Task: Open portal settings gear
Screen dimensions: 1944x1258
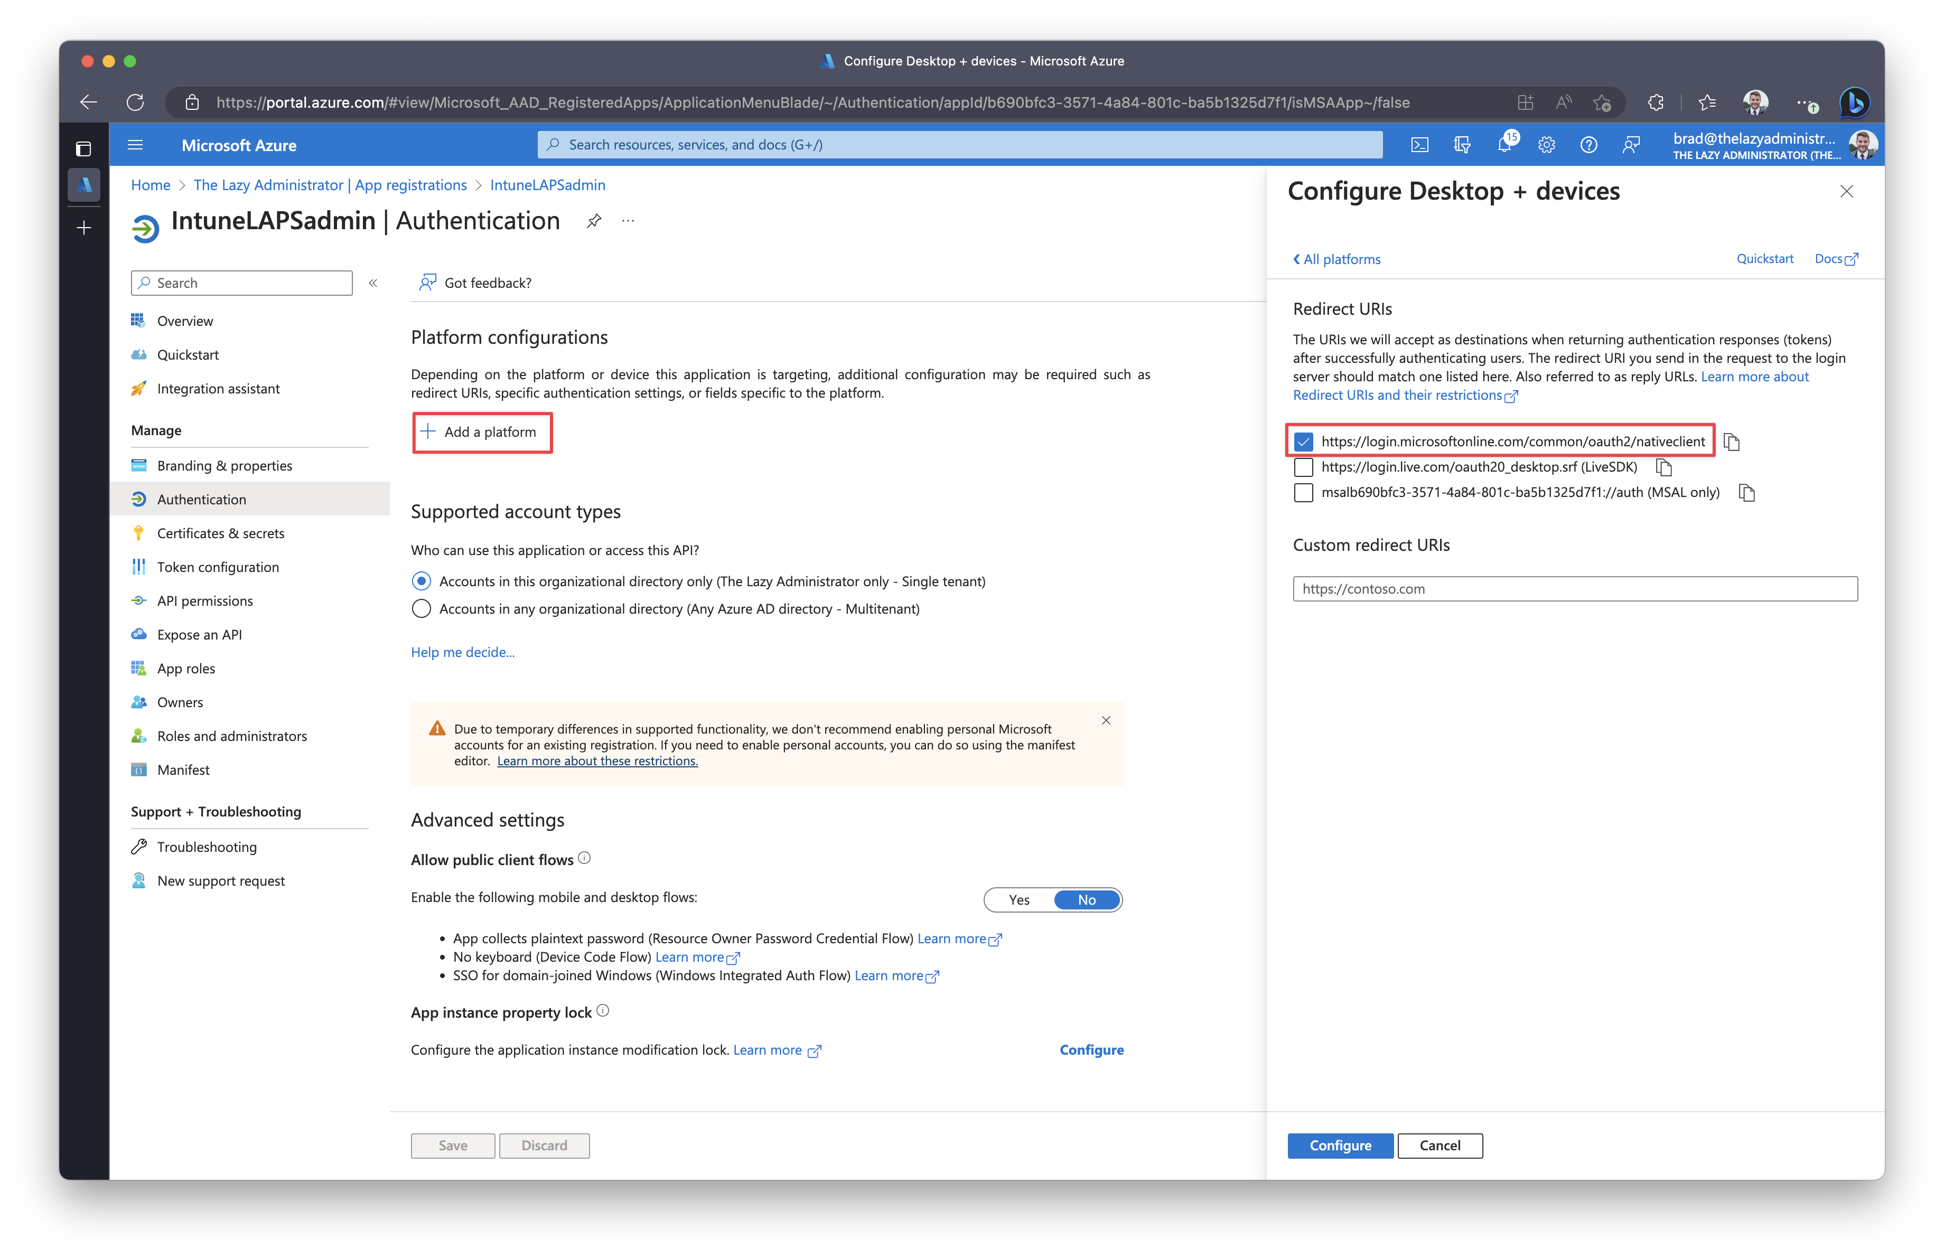Action: (x=1546, y=145)
